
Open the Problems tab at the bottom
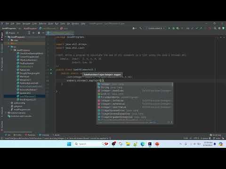point(30,135)
